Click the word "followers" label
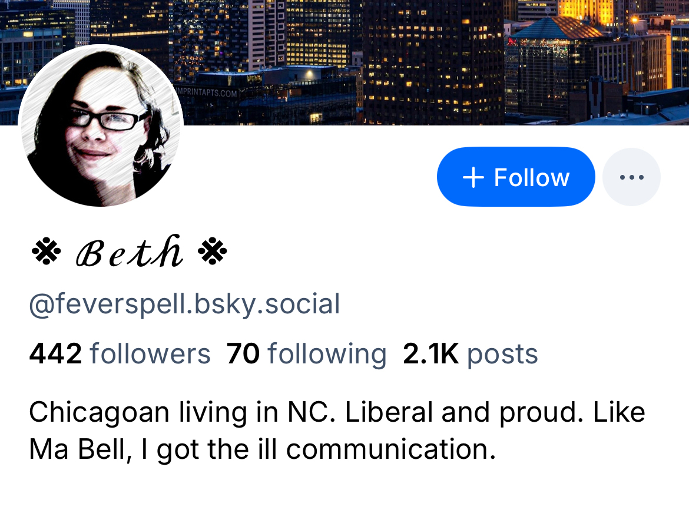This screenshot has width=689, height=513. (x=150, y=354)
